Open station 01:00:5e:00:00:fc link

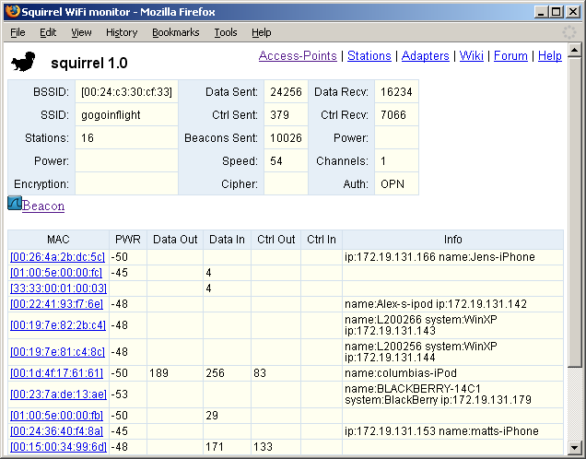coord(56,273)
